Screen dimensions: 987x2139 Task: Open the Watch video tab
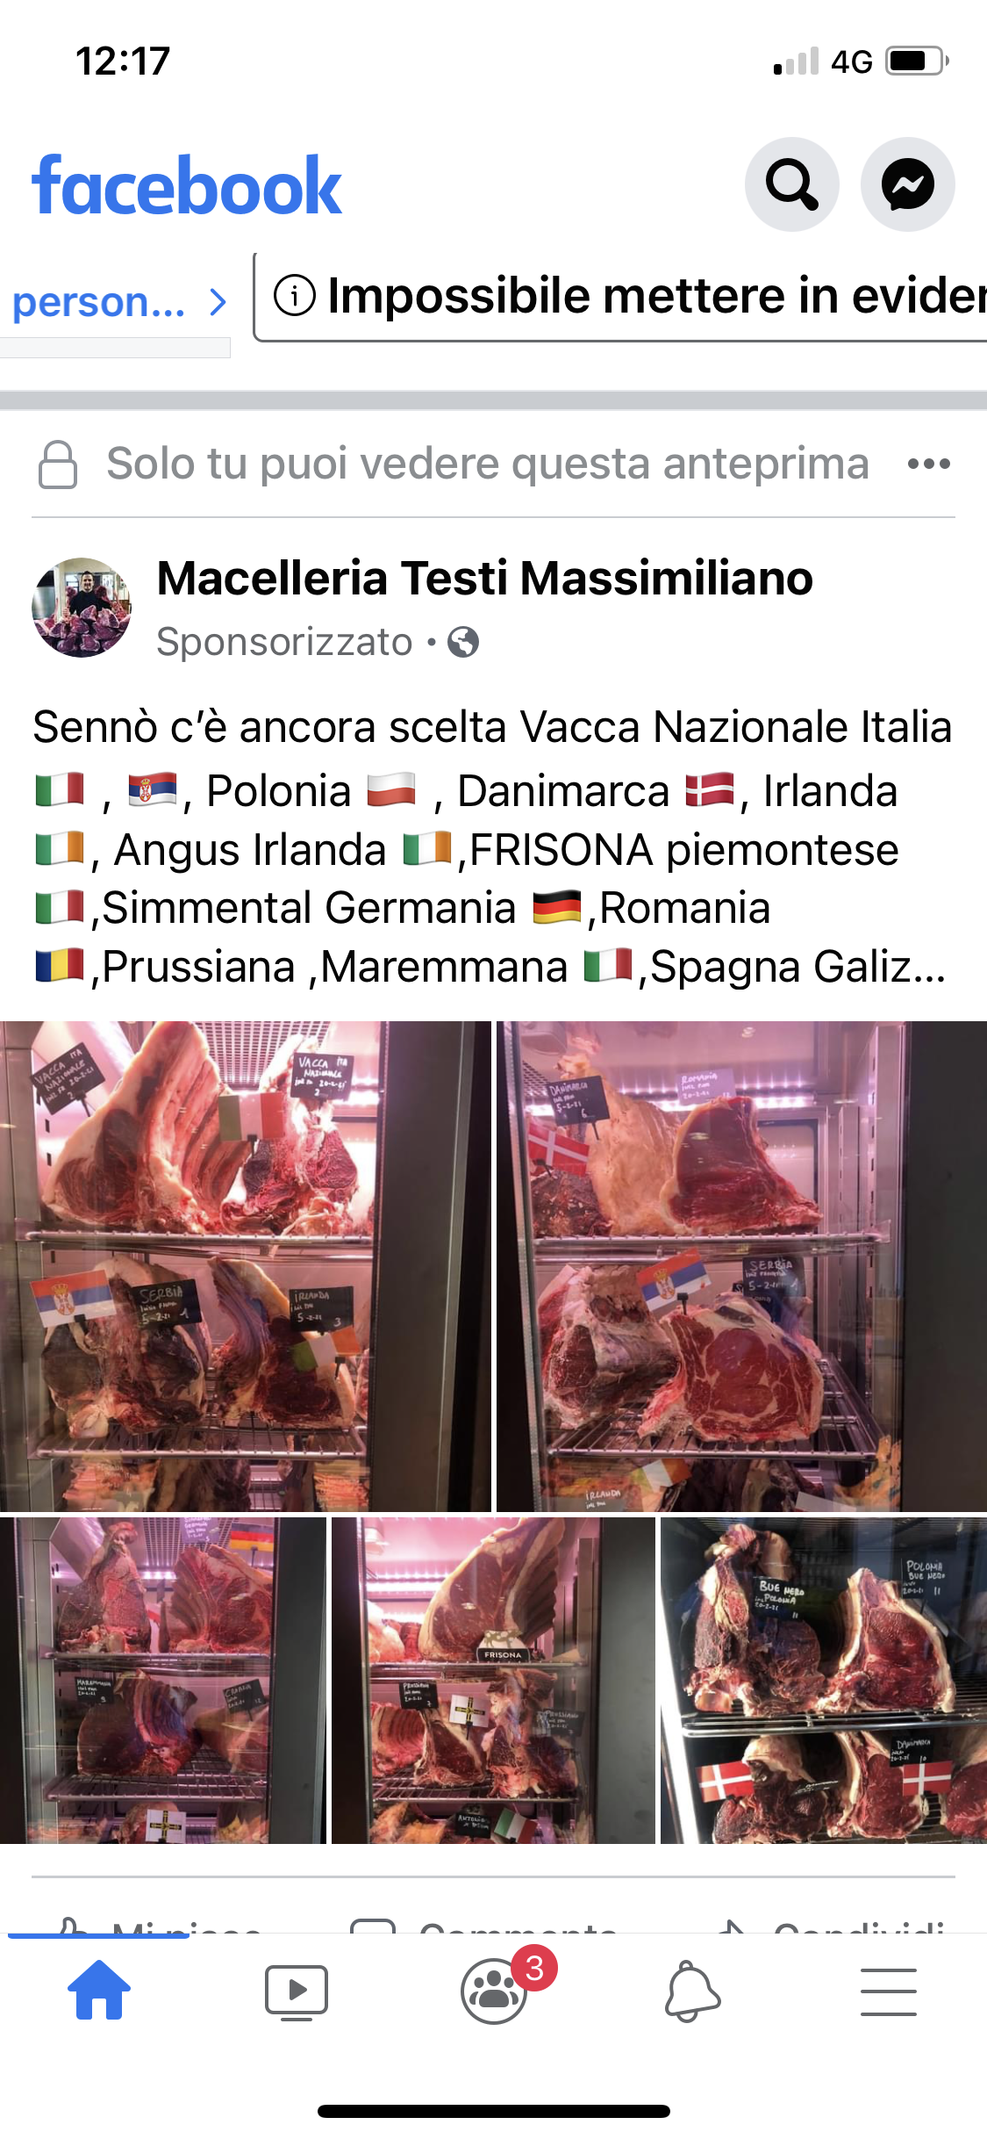pyautogui.click(x=297, y=1991)
